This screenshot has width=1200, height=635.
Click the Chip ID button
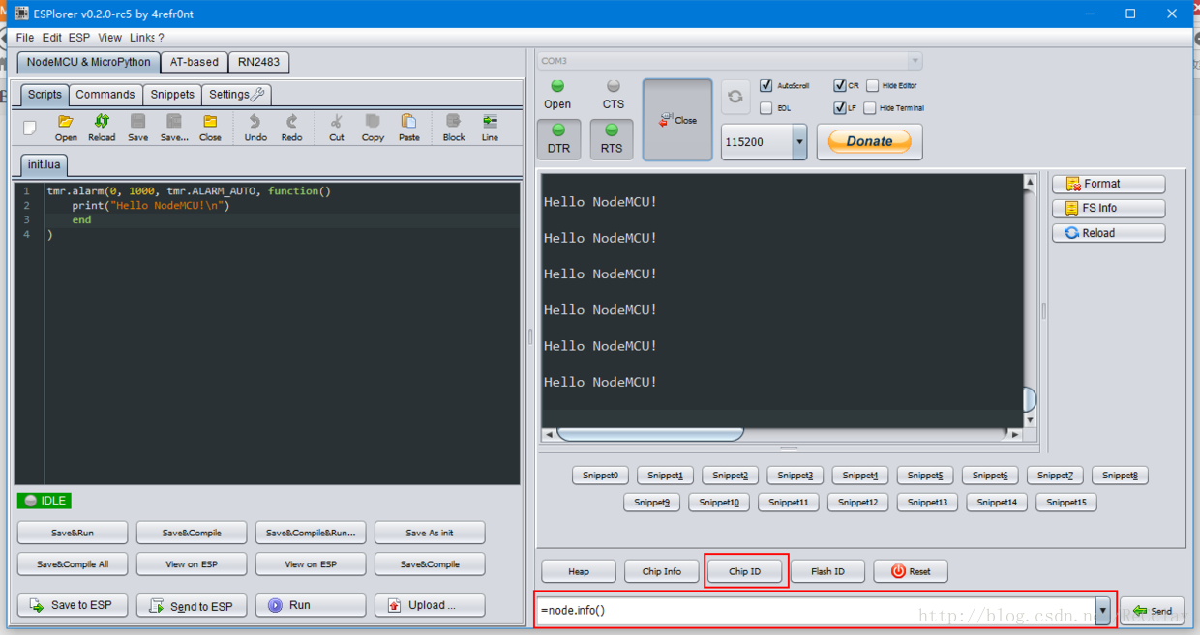[x=745, y=571]
